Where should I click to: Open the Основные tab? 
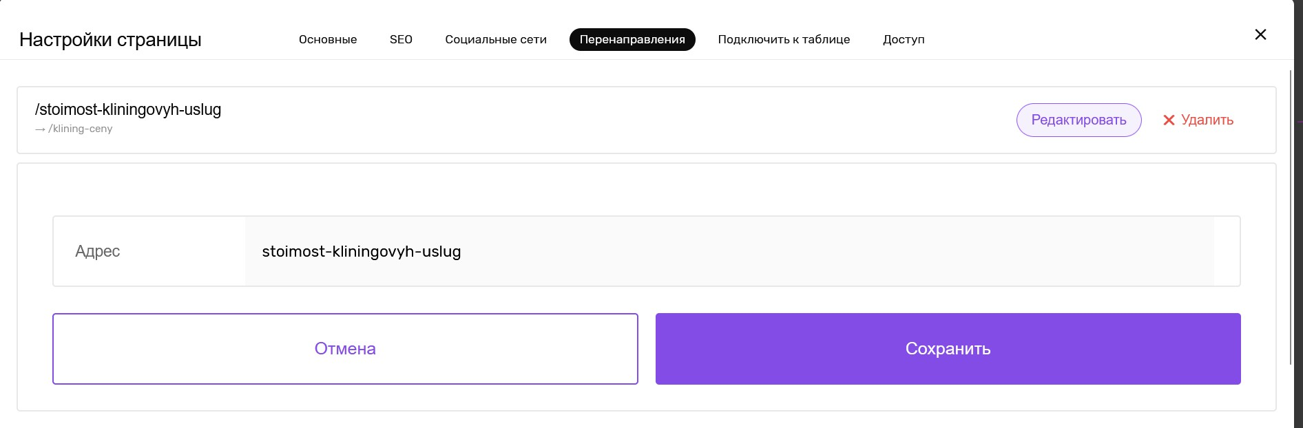tap(328, 39)
